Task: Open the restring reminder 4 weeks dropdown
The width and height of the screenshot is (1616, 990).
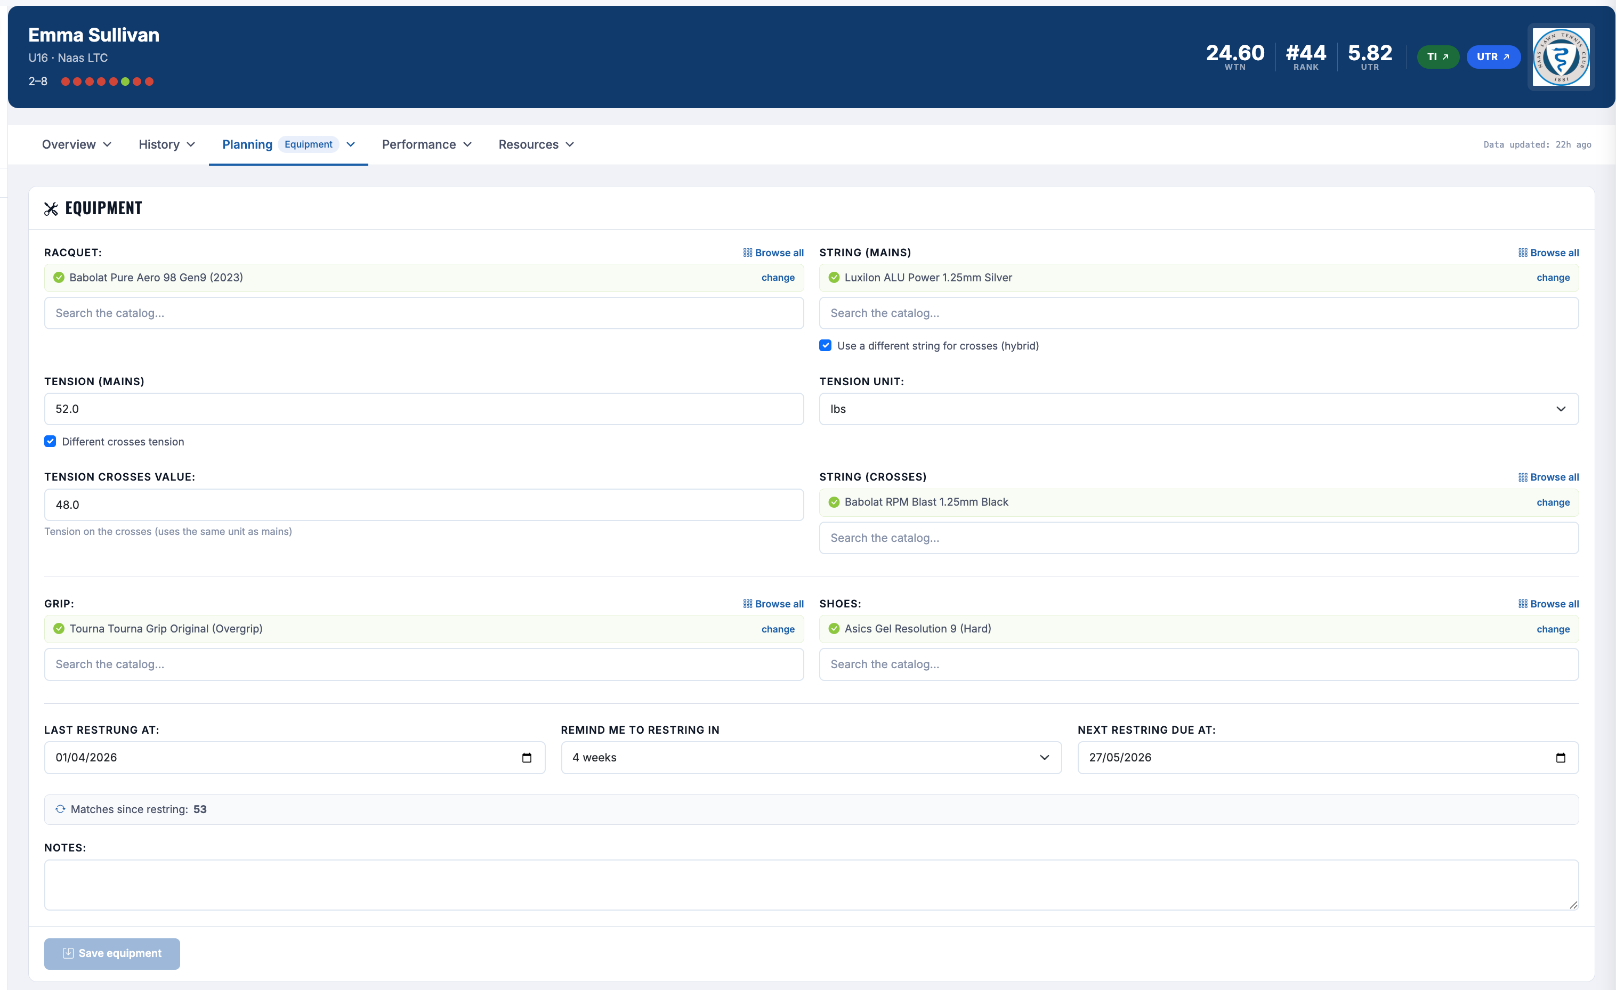Action: (x=811, y=758)
